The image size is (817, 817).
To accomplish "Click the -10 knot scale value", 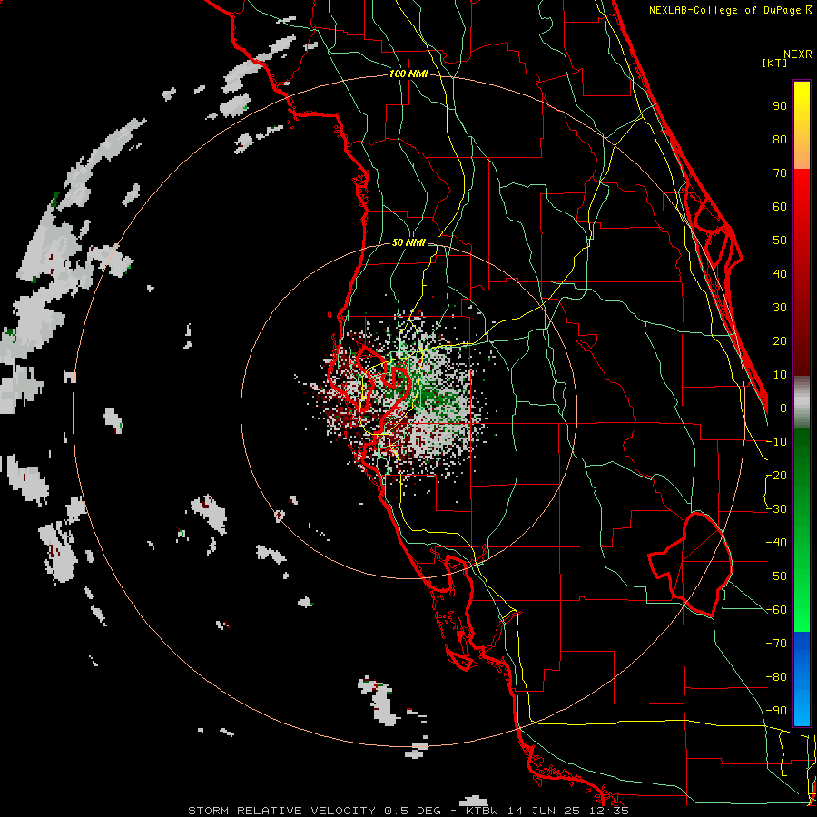I will [x=776, y=442].
